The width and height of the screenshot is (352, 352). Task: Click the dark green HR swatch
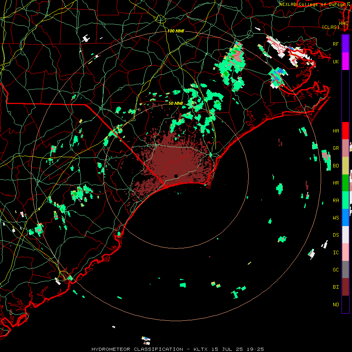coord(345,183)
